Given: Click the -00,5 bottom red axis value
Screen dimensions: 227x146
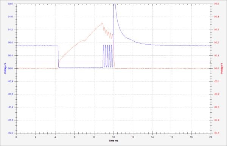Looking at the screenshot, I should (216, 133).
